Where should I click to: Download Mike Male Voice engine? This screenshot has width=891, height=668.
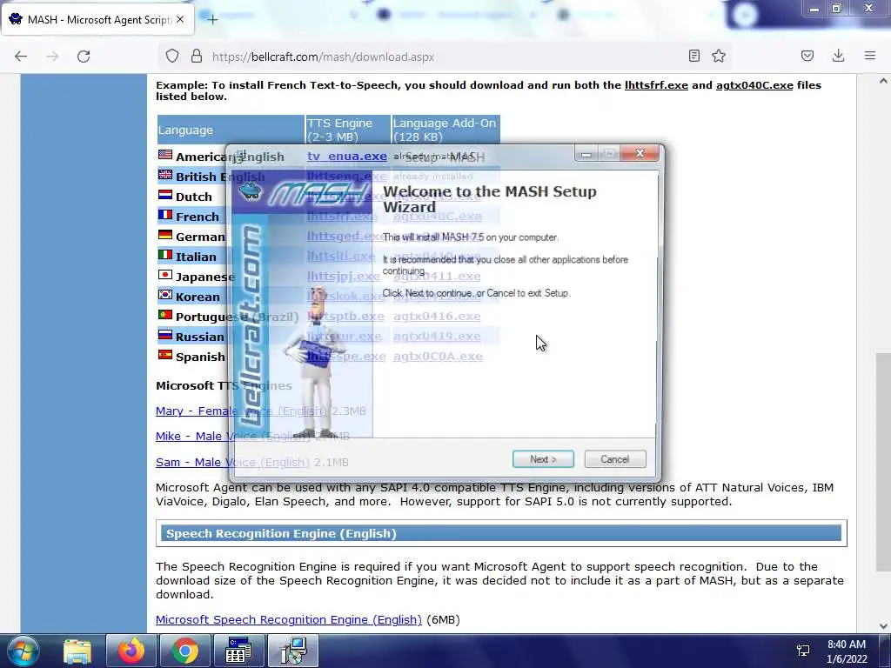(231, 437)
